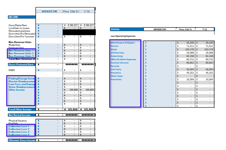This screenshot has height=150, width=226.
Task: Select the Collection Loss 4 label
Action: [19, 135]
